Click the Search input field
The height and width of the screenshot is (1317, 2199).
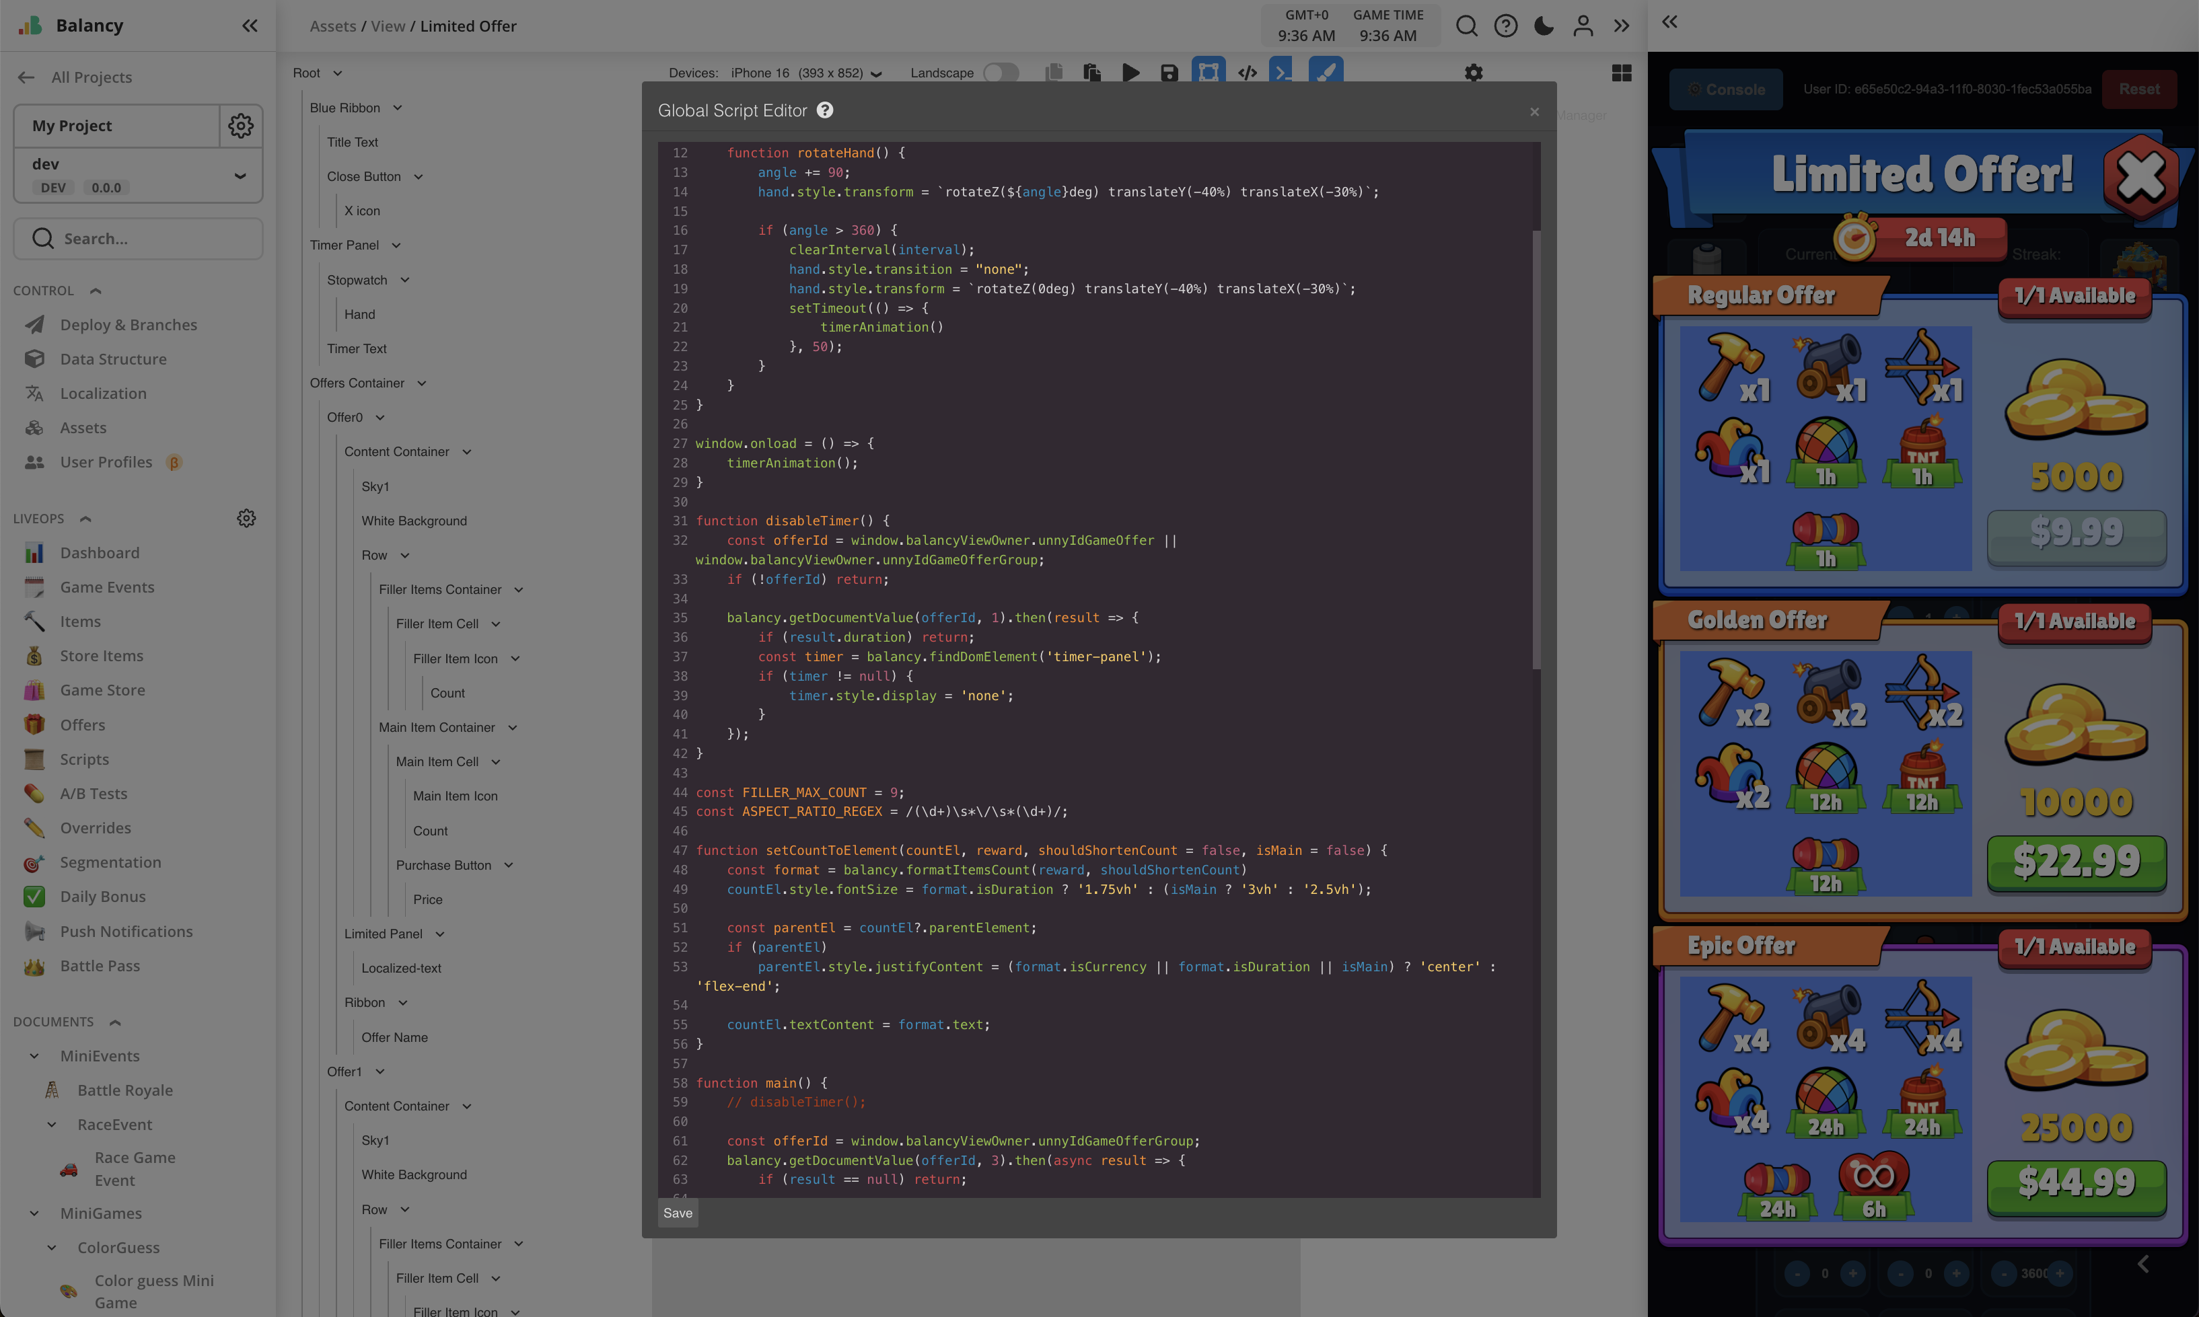tap(139, 239)
